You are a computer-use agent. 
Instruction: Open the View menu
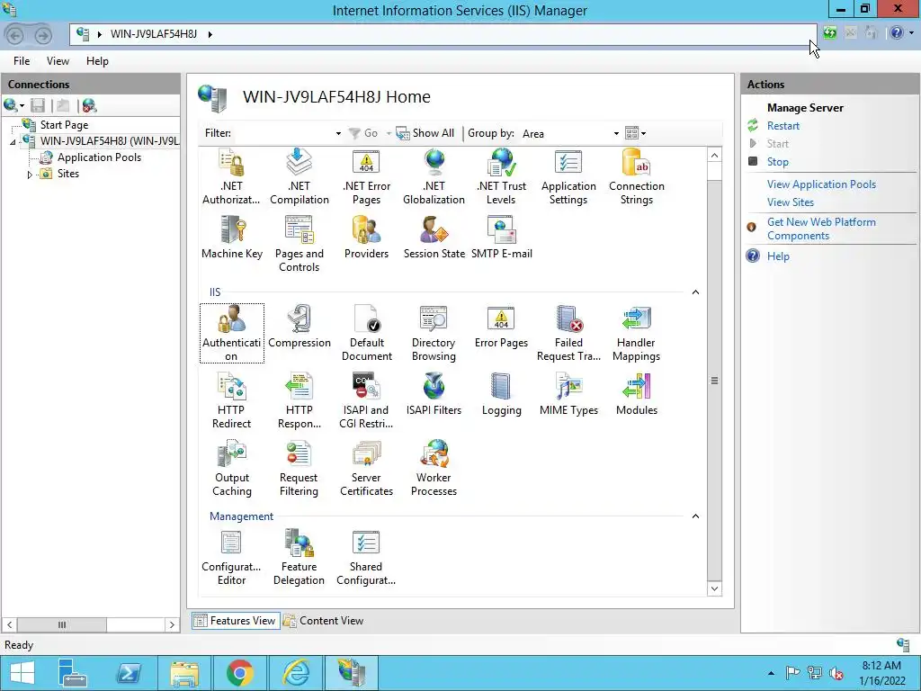tap(58, 61)
